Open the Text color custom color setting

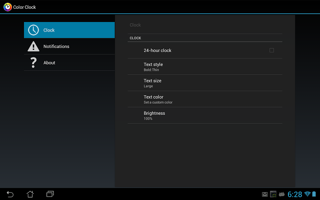205,99
